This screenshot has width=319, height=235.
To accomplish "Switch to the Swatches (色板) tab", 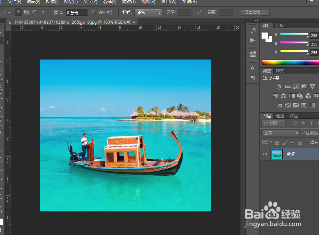I will [280, 26].
